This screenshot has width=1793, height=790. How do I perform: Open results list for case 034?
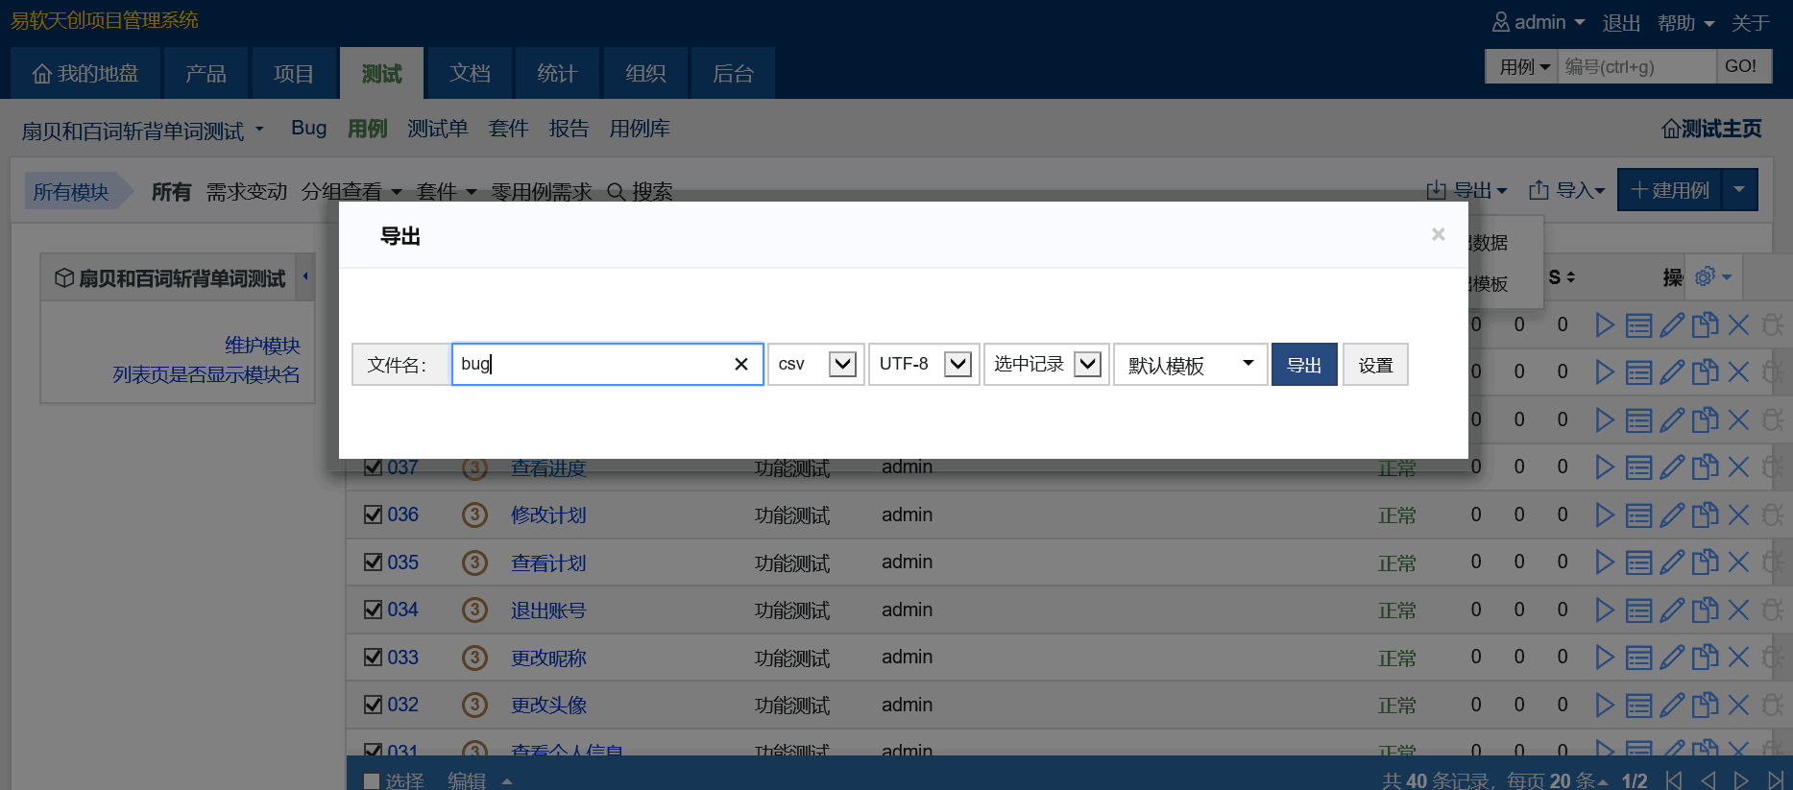click(x=1638, y=610)
